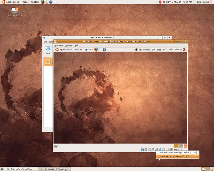Open host Places menu
The width and height of the screenshot is (214, 171).
tap(25, 2)
